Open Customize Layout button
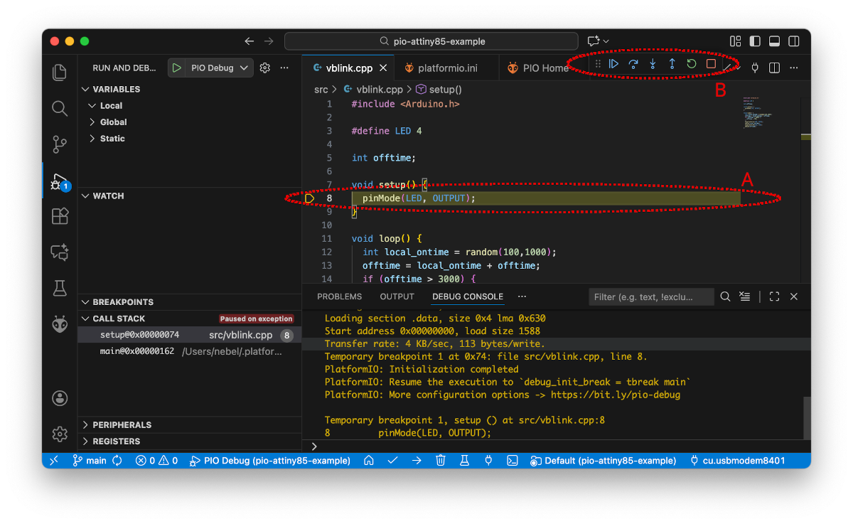Image resolution: width=853 pixels, height=524 pixels. (736, 41)
